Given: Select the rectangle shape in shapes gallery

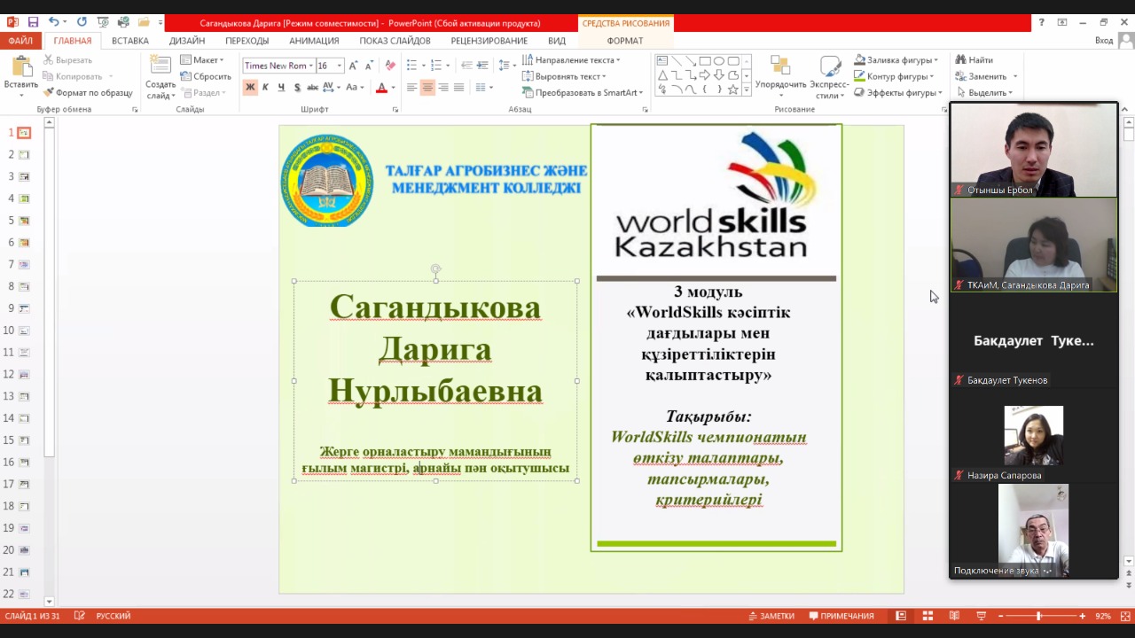Looking at the screenshot, I should click(x=704, y=61).
